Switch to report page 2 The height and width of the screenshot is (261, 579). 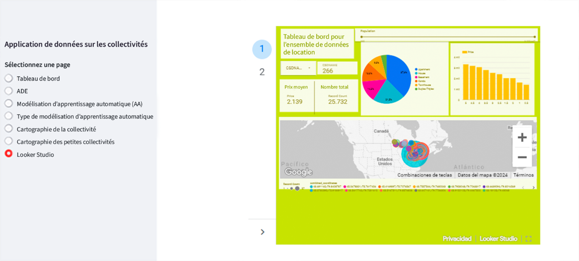[262, 72]
